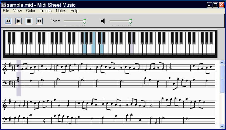Click the fast forward button
This screenshot has height=130, width=226.
click(39, 21)
